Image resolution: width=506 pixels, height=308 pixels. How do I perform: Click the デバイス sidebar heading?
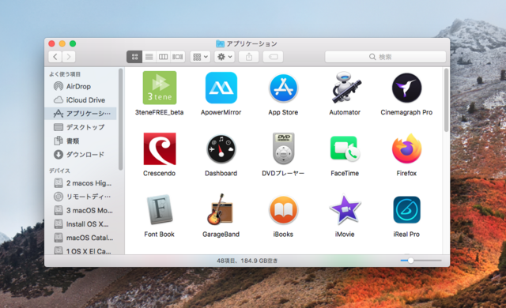click(x=59, y=171)
